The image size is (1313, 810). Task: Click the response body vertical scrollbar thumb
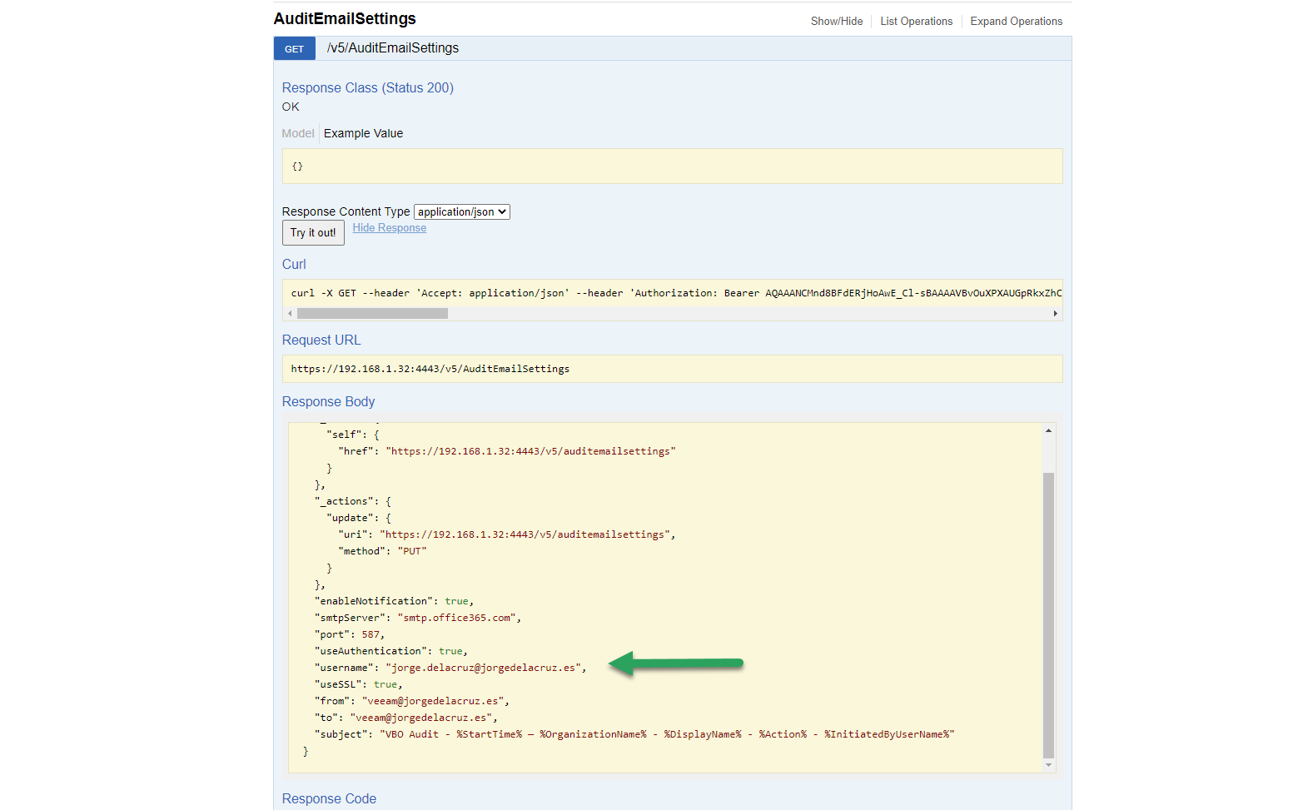[x=1048, y=615]
